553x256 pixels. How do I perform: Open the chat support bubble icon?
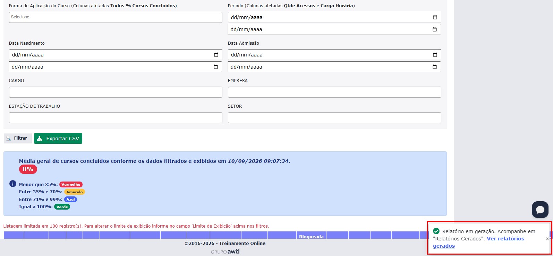click(540, 210)
